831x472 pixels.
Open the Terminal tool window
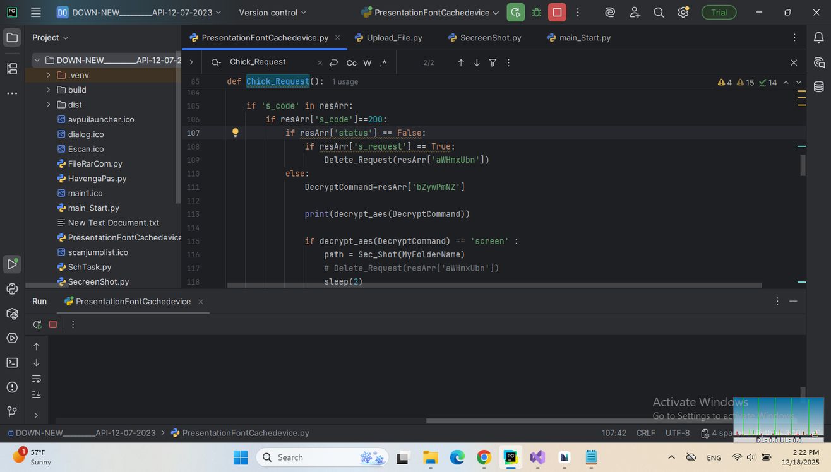pos(12,362)
